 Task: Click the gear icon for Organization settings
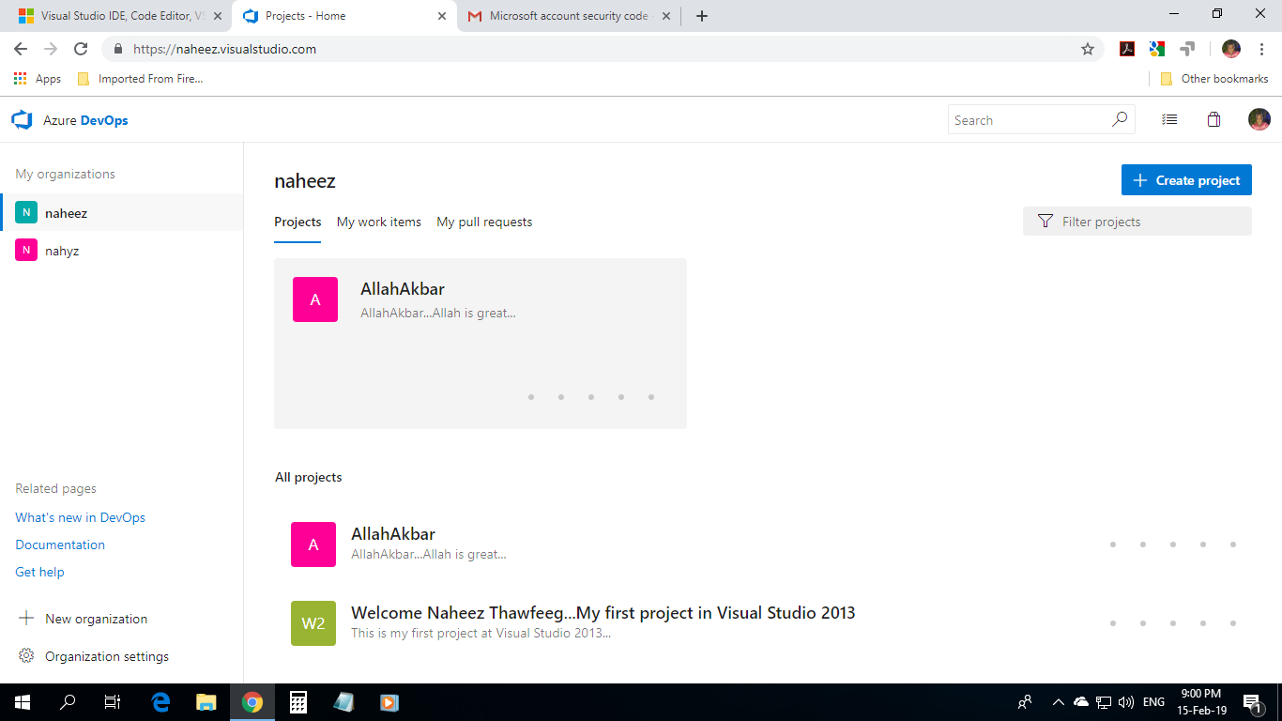[26, 656]
